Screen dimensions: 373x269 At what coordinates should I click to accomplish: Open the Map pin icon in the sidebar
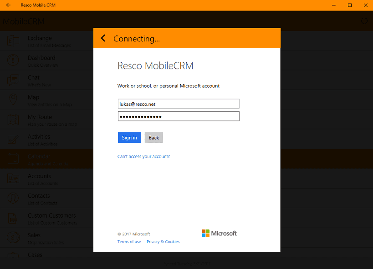click(x=13, y=100)
